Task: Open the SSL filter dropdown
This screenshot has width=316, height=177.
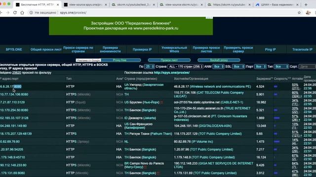Action: tap(238, 67)
